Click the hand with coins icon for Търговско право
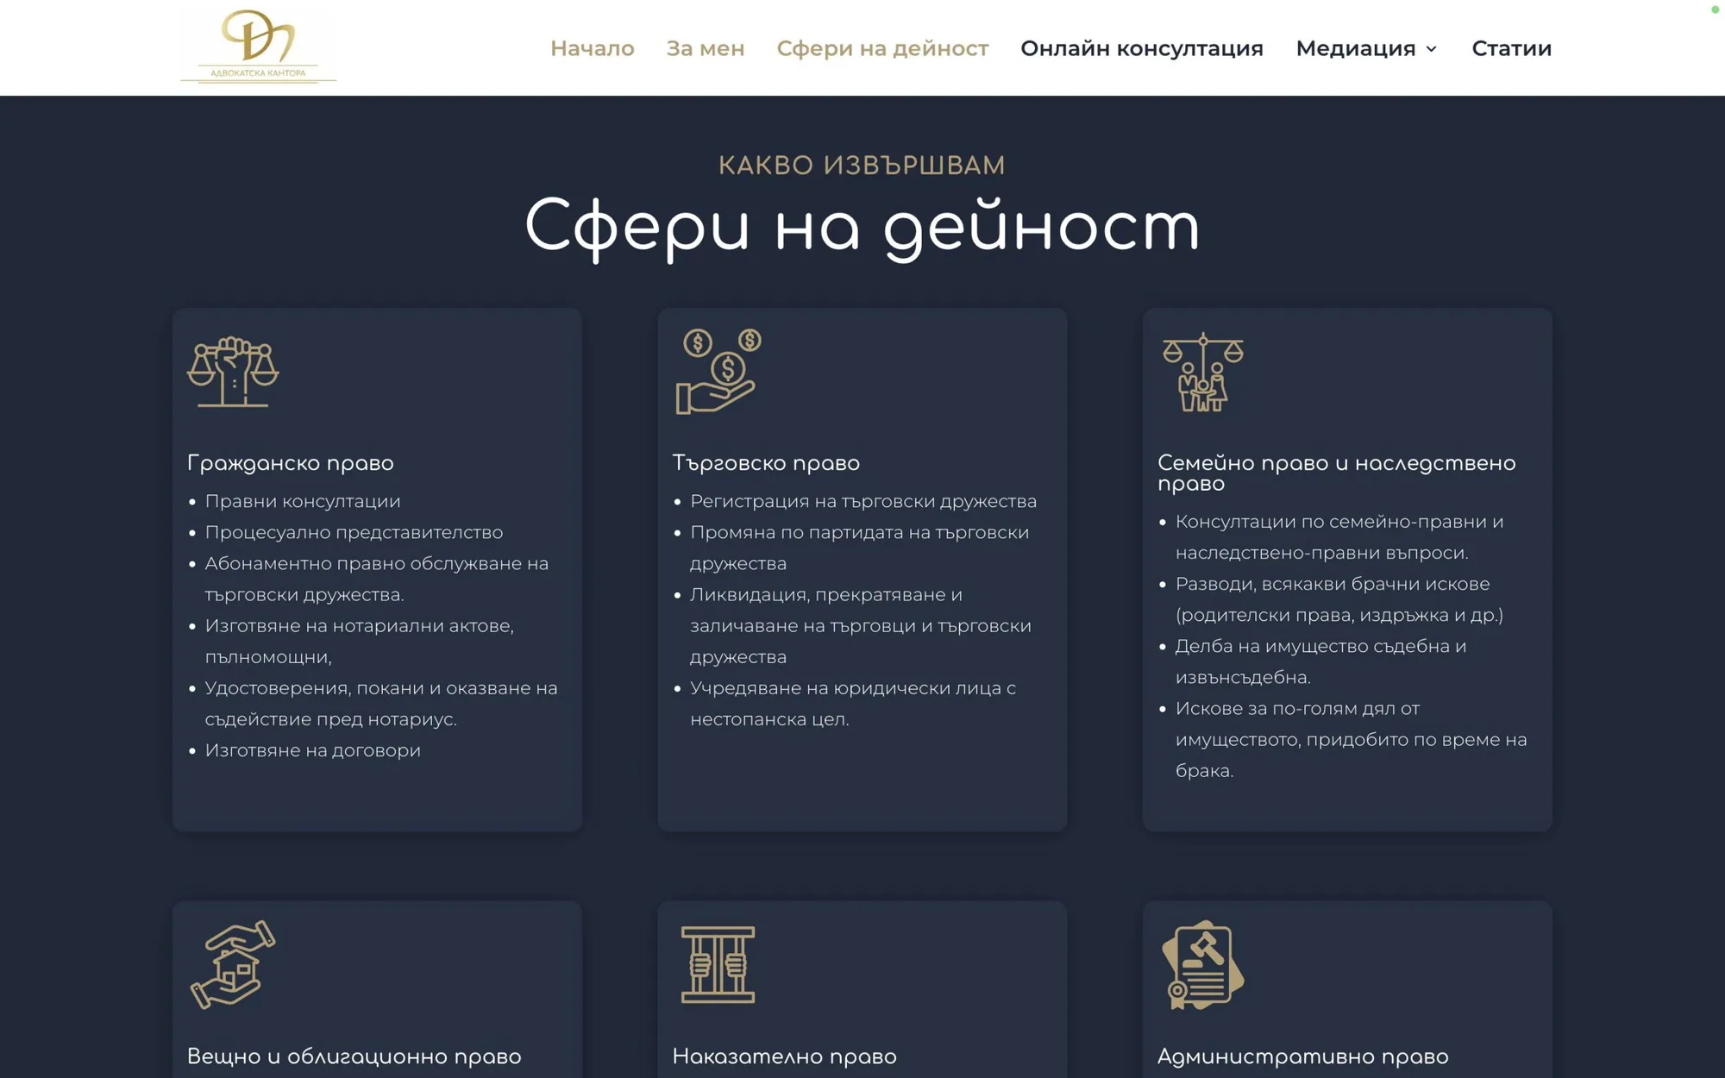Image resolution: width=1725 pixels, height=1078 pixels. [x=718, y=372]
